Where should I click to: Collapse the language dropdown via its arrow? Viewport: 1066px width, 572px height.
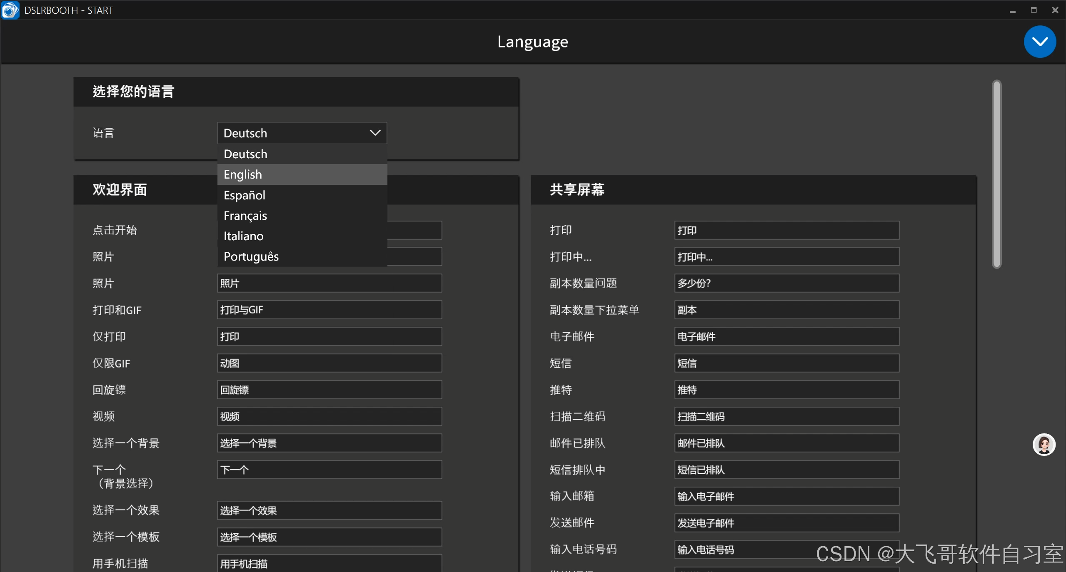pyautogui.click(x=375, y=133)
